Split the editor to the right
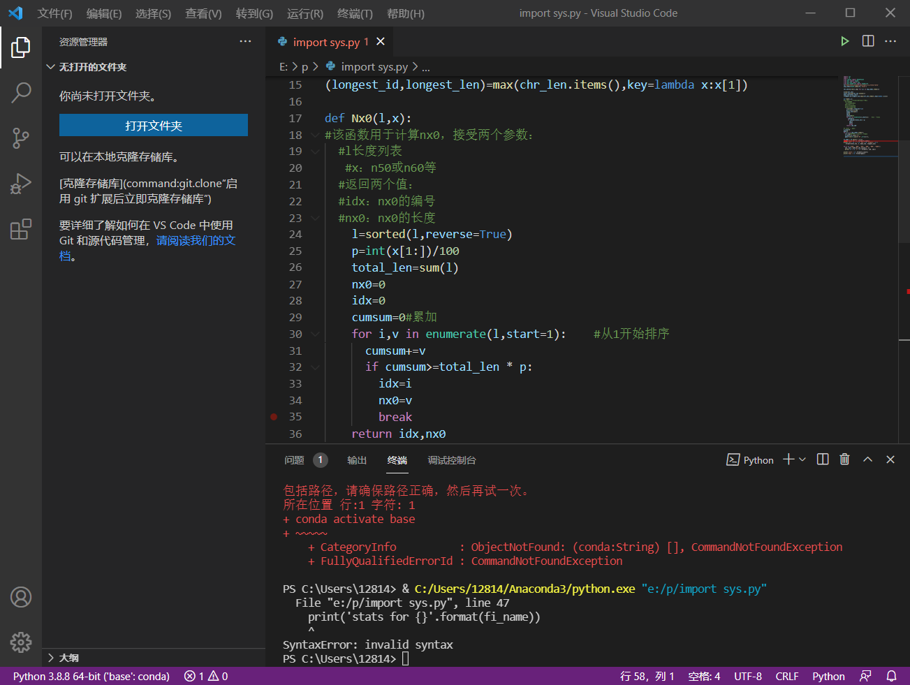This screenshot has width=910, height=685. (x=868, y=41)
